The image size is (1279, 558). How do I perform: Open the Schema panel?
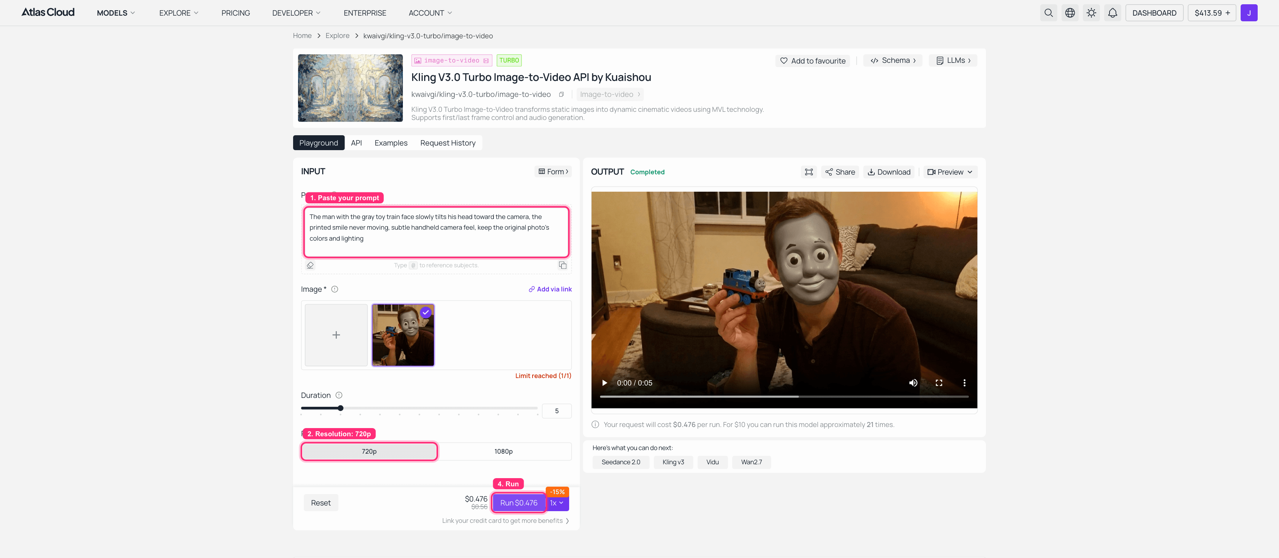click(x=893, y=60)
